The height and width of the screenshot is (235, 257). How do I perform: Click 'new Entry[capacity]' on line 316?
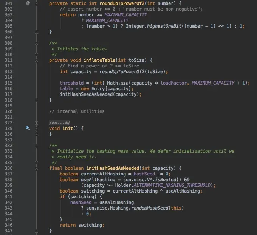tap(106, 89)
